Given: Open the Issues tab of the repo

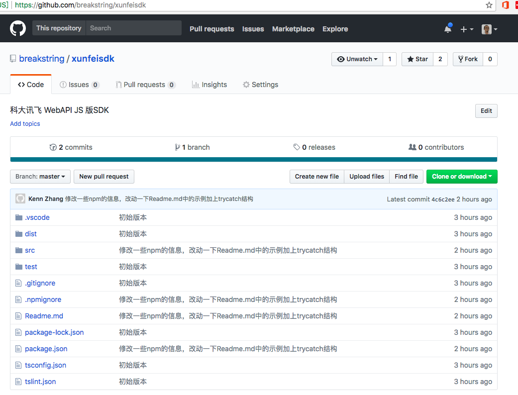Looking at the screenshot, I should point(79,85).
